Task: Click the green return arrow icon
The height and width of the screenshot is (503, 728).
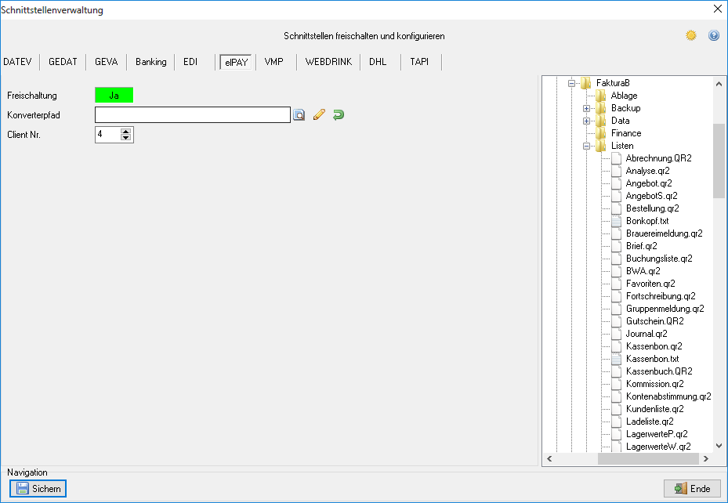Action: [x=338, y=115]
